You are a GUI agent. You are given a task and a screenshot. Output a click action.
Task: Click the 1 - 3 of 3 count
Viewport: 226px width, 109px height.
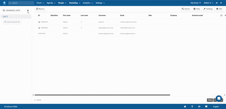pos(38,100)
